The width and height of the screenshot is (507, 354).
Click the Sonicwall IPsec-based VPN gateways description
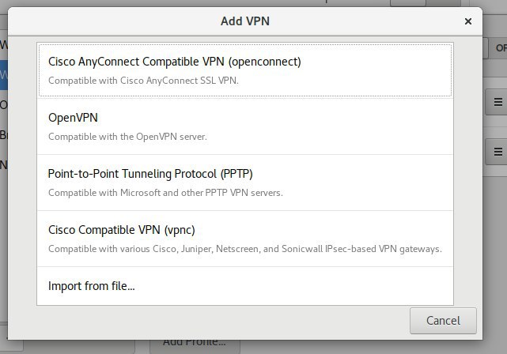coord(244,249)
